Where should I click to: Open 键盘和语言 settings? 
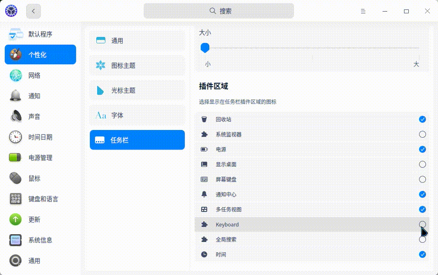pyautogui.click(x=15, y=199)
